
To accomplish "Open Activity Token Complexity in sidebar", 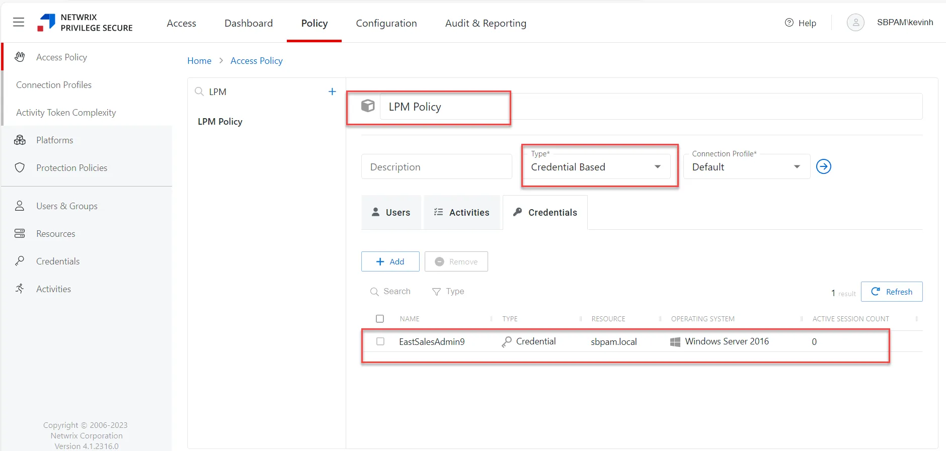I will point(66,113).
